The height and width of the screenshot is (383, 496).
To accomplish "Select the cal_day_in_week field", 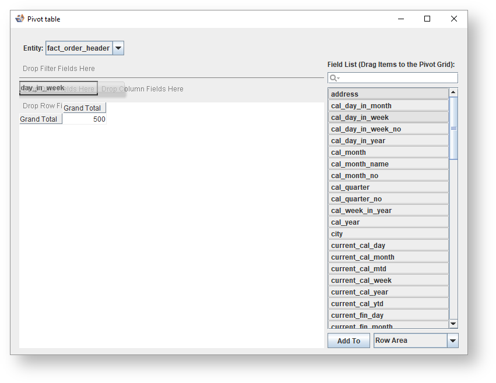I will tap(388, 118).
